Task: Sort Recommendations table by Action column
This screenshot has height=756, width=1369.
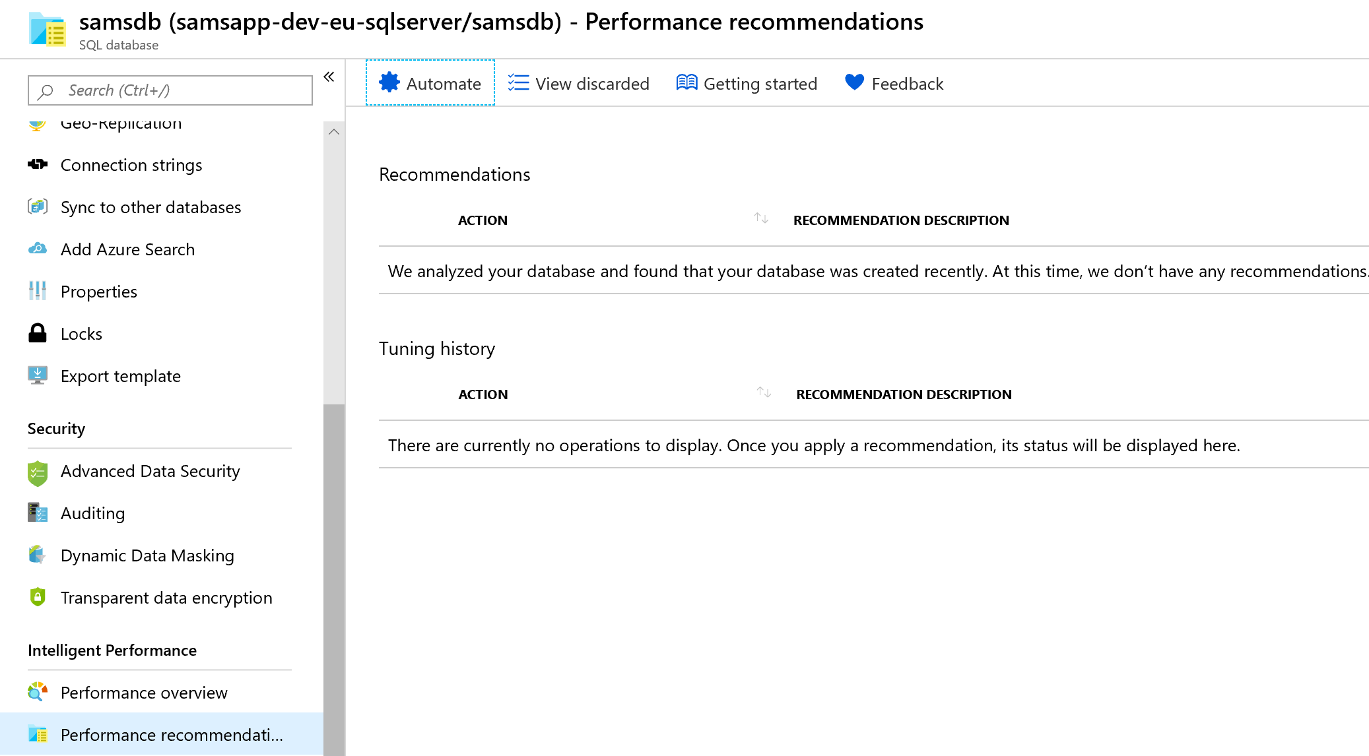Action: [761, 218]
